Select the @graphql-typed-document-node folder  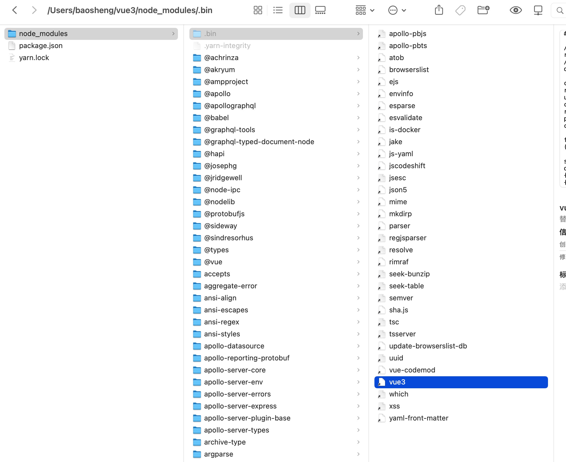pyautogui.click(x=276, y=142)
